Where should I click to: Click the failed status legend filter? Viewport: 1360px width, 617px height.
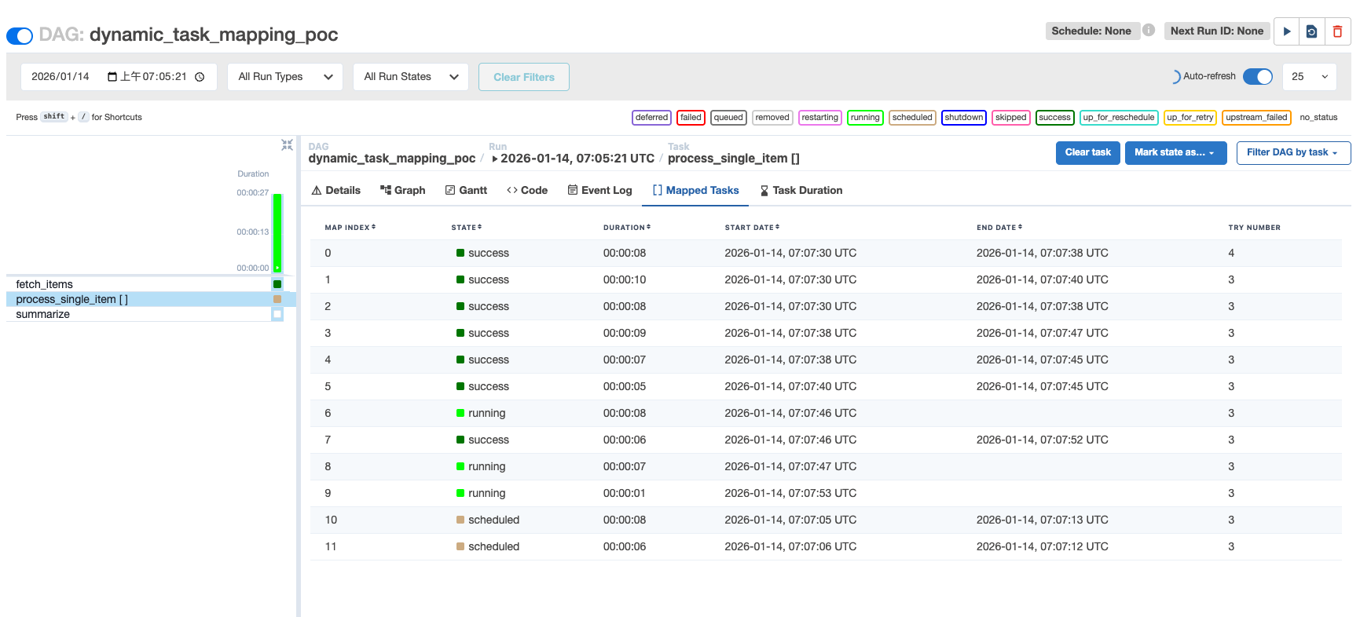(691, 118)
